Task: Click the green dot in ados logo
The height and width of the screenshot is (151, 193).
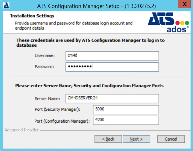Action: (x=186, y=23)
